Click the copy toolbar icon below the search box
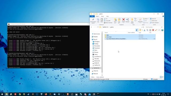The height and width of the screenshot is (96, 171). (x=147, y=30)
